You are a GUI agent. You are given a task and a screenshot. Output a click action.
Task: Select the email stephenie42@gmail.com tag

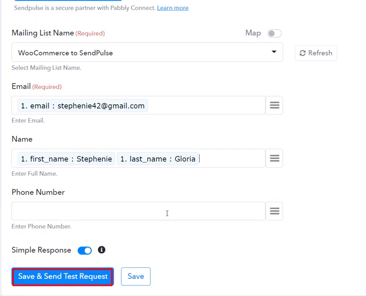click(x=83, y=106)
